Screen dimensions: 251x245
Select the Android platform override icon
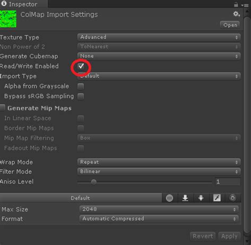(x=201, y=198)
